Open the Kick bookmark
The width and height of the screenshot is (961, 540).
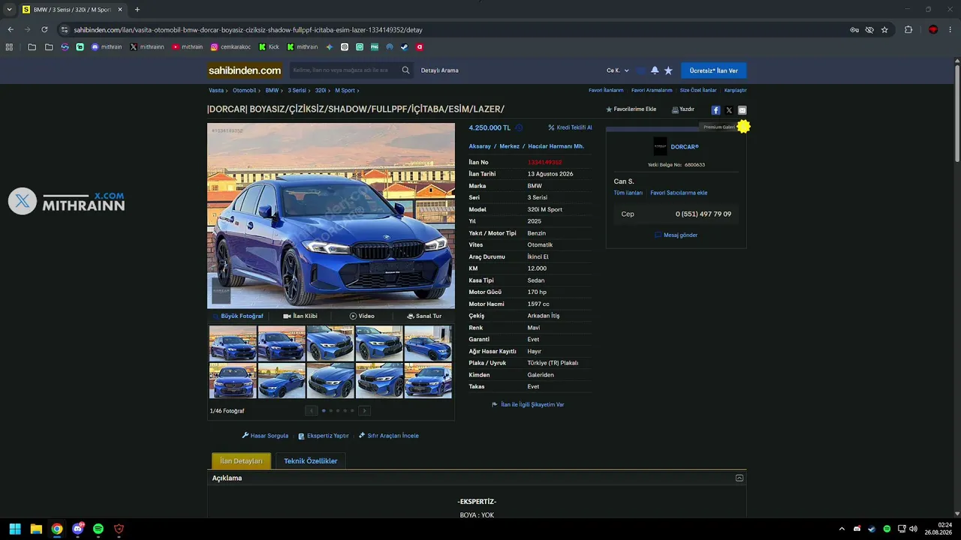pos(269,46)
